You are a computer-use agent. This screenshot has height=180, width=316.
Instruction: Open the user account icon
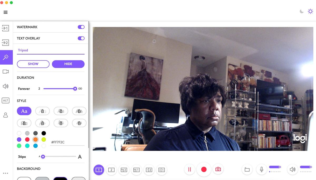pyautogui.click(x=6, y=115)
